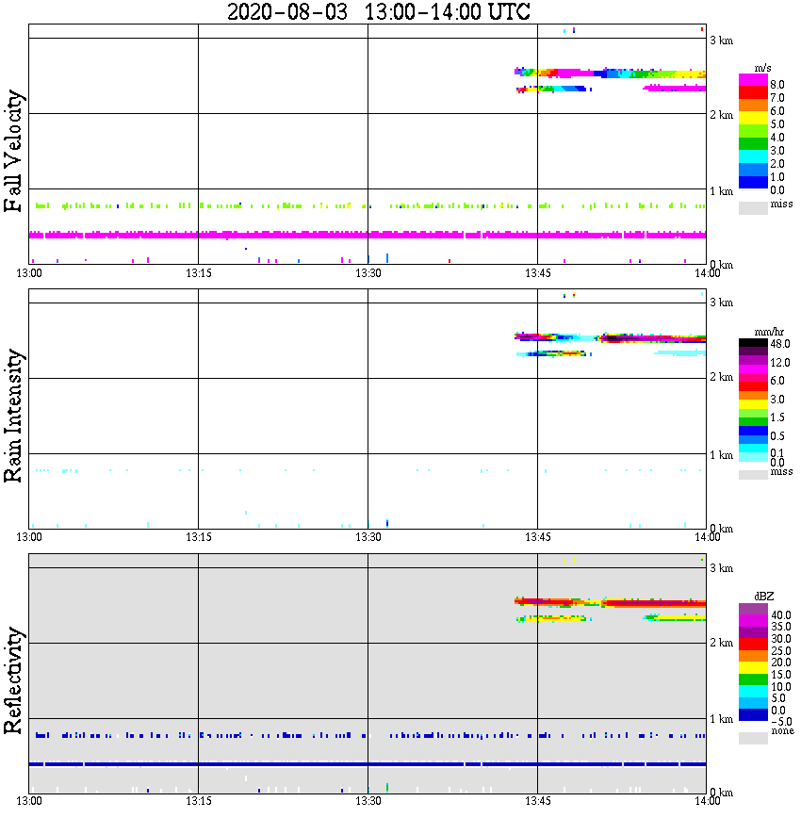The width and height of the screenshot is (801, 818).
Task: Click "13:15" under the Fall Velocity panel
Action: [198, 273]
